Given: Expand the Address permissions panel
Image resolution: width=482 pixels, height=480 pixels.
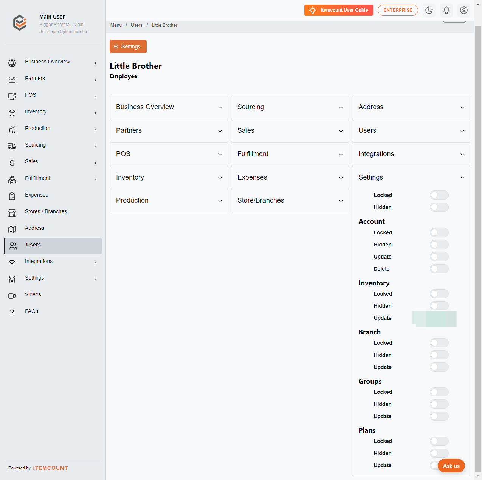Looking at the screenshot, I should [411, 107].
